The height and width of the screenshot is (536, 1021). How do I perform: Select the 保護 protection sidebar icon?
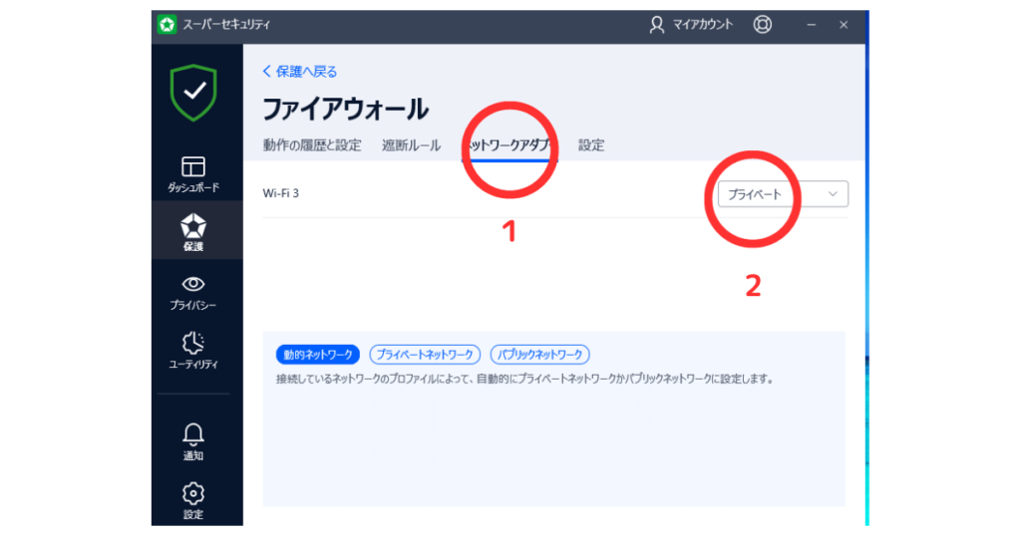[193, 229]
